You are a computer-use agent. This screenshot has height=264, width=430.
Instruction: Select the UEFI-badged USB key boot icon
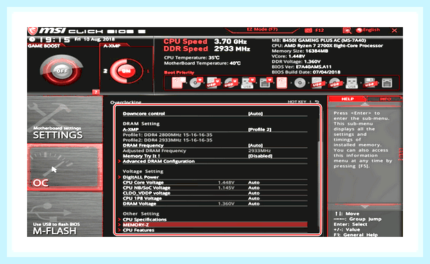(248, 83)
